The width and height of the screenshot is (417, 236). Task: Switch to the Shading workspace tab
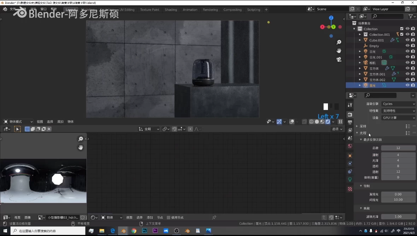coord(171,10)
